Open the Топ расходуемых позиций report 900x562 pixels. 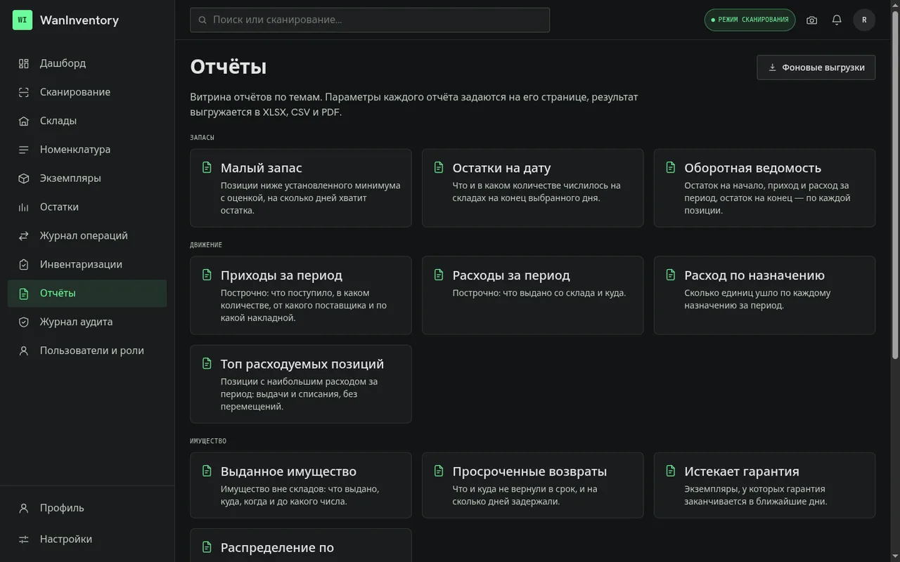click(x=301, y=384)
